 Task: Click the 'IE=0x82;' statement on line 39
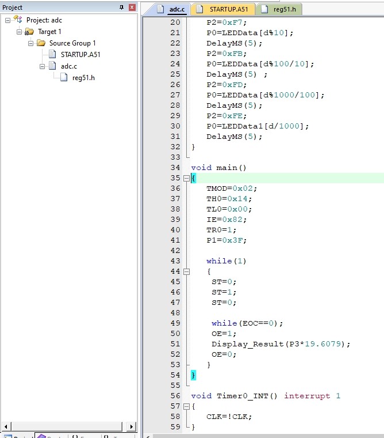[226, 220]
